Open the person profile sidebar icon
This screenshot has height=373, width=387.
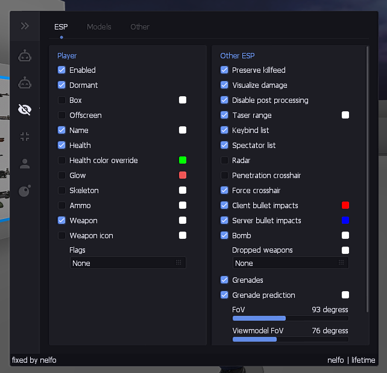point(25,164)
